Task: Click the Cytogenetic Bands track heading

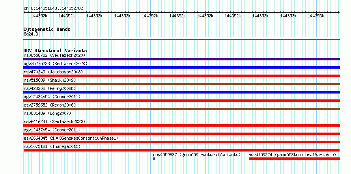Action: click(47, 29)
